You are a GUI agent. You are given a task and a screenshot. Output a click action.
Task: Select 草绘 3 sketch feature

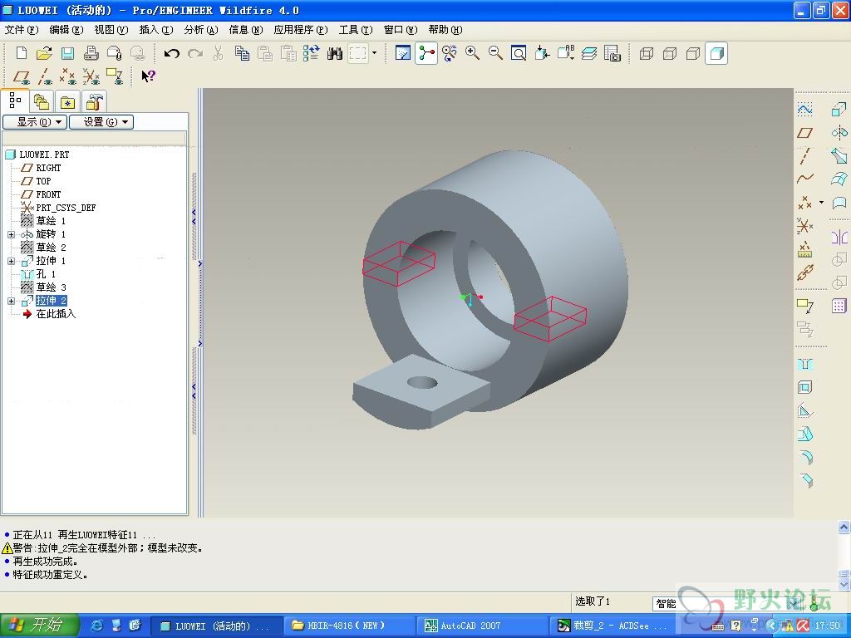[51, 287]
